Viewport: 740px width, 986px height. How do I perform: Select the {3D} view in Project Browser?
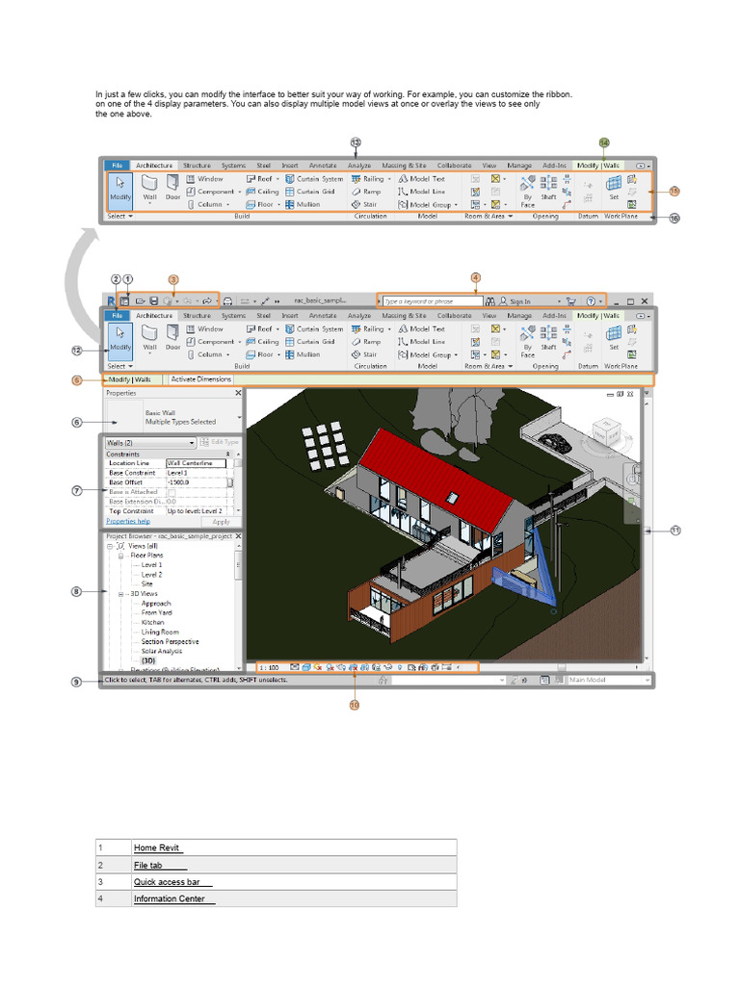(x=148, y=661)
